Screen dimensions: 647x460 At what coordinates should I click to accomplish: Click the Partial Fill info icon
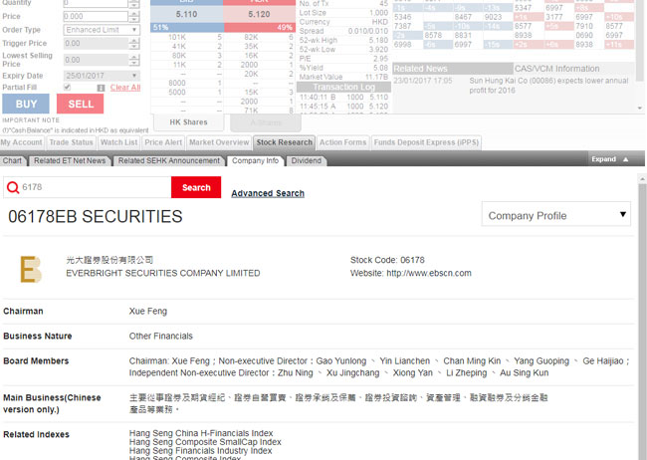point(101,88)
